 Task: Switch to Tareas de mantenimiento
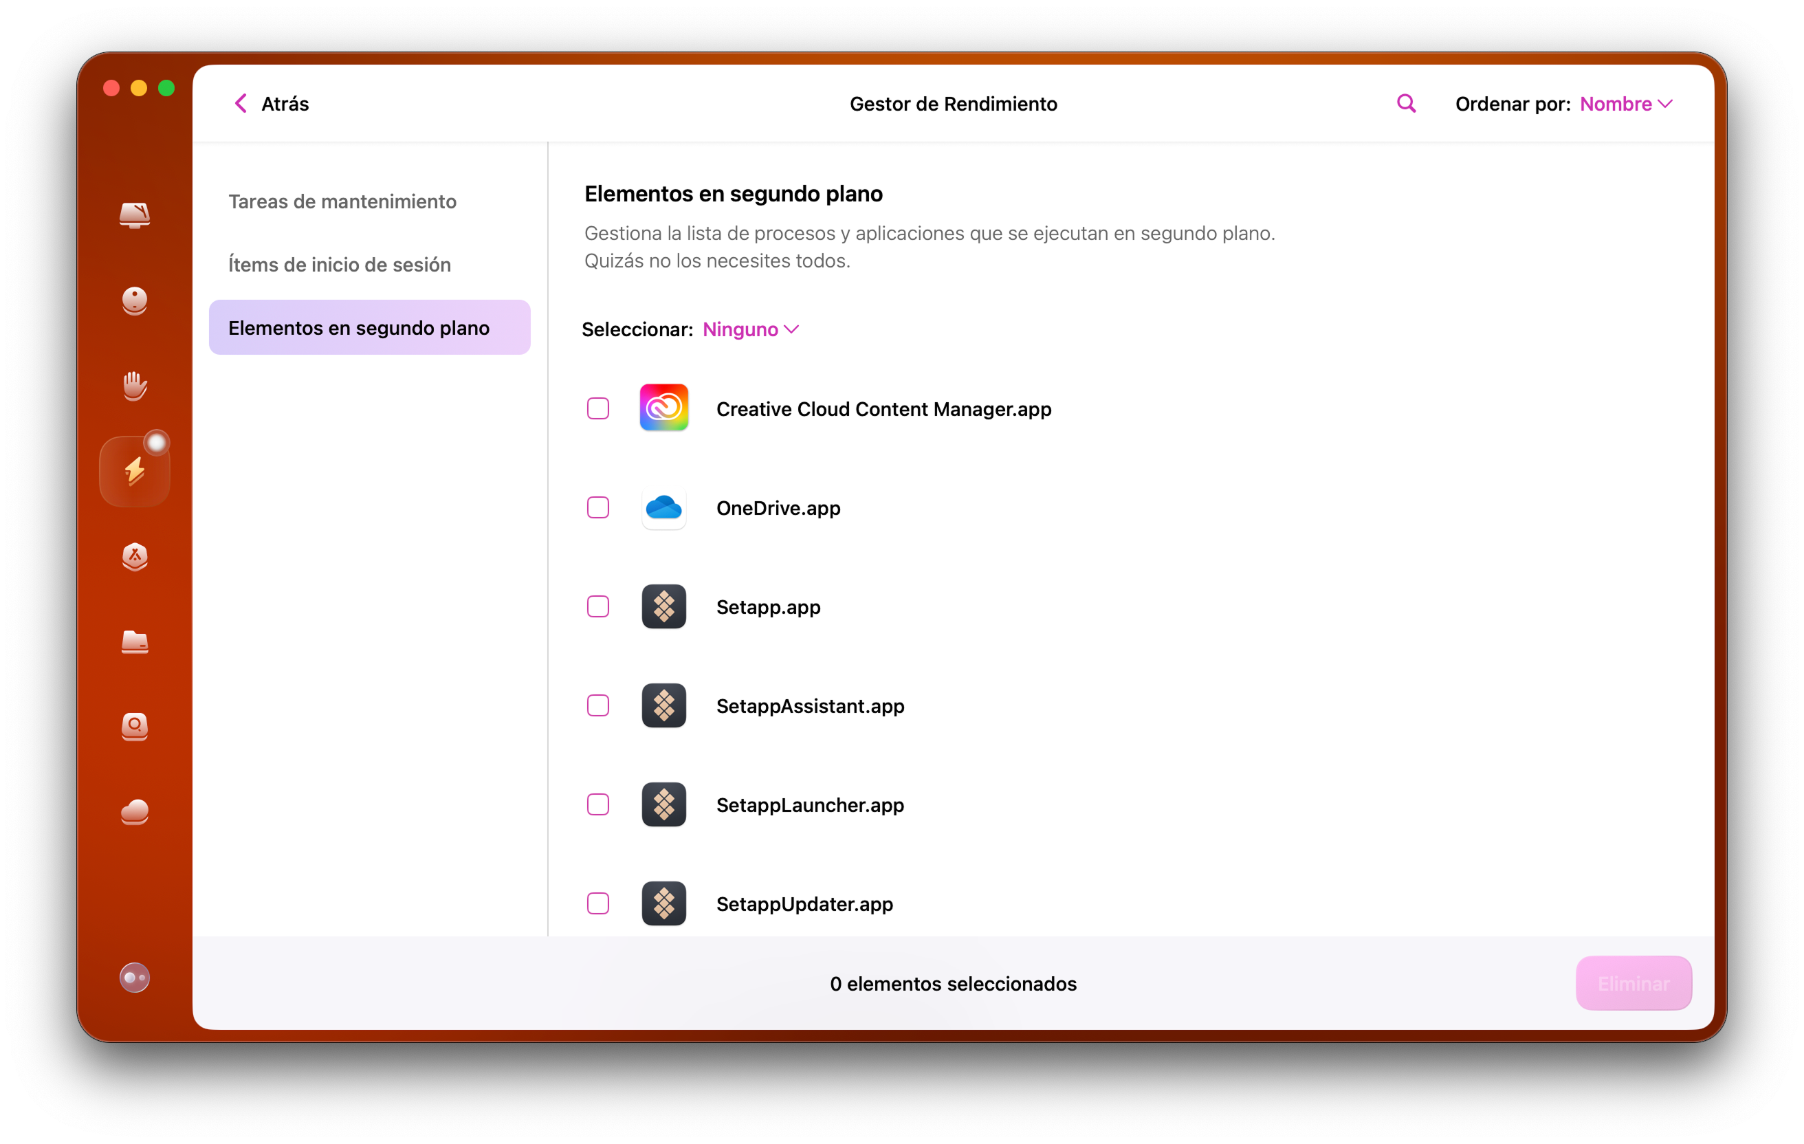(342, 201)
